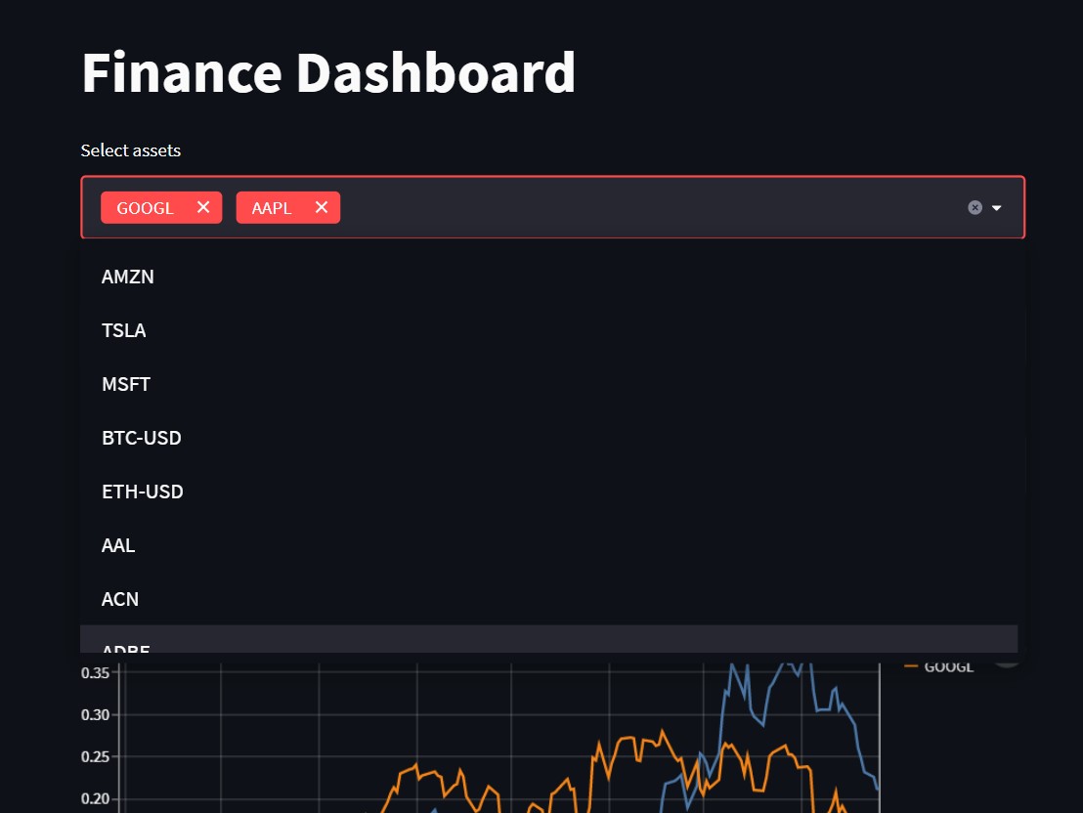The width and height of the screenshot is (1083, 813).
Task: Choose the highlighted ADBE option
Action: pyautogui.click(x=548, y=639)
